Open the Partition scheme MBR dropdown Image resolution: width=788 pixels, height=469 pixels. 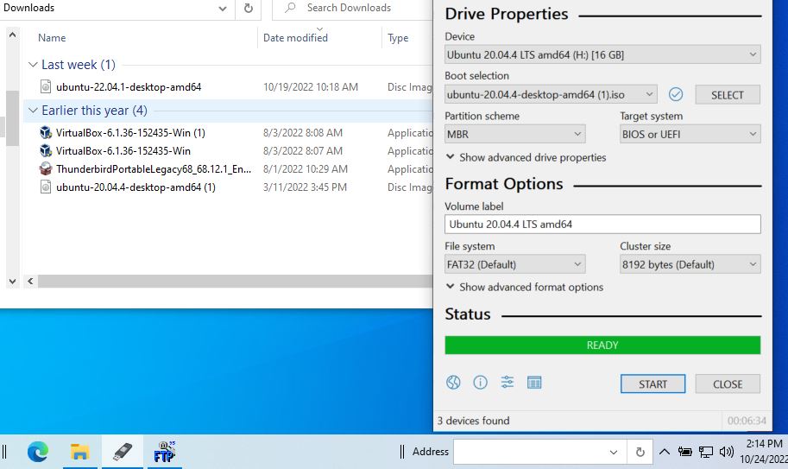pyautogui.click(x=514, y=134)
